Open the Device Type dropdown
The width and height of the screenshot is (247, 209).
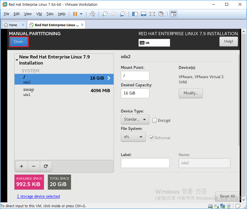pos(135,119)
